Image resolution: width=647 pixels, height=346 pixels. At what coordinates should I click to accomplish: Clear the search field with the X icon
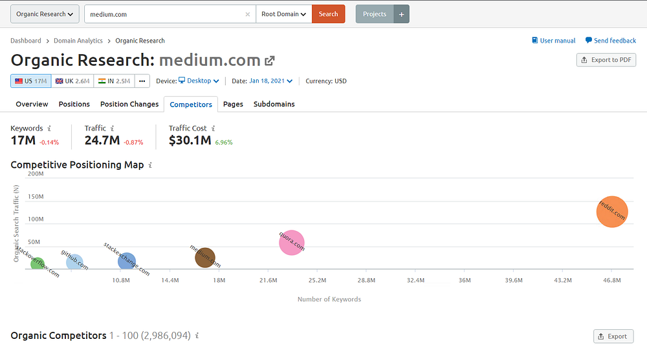[x=248, y=14]
